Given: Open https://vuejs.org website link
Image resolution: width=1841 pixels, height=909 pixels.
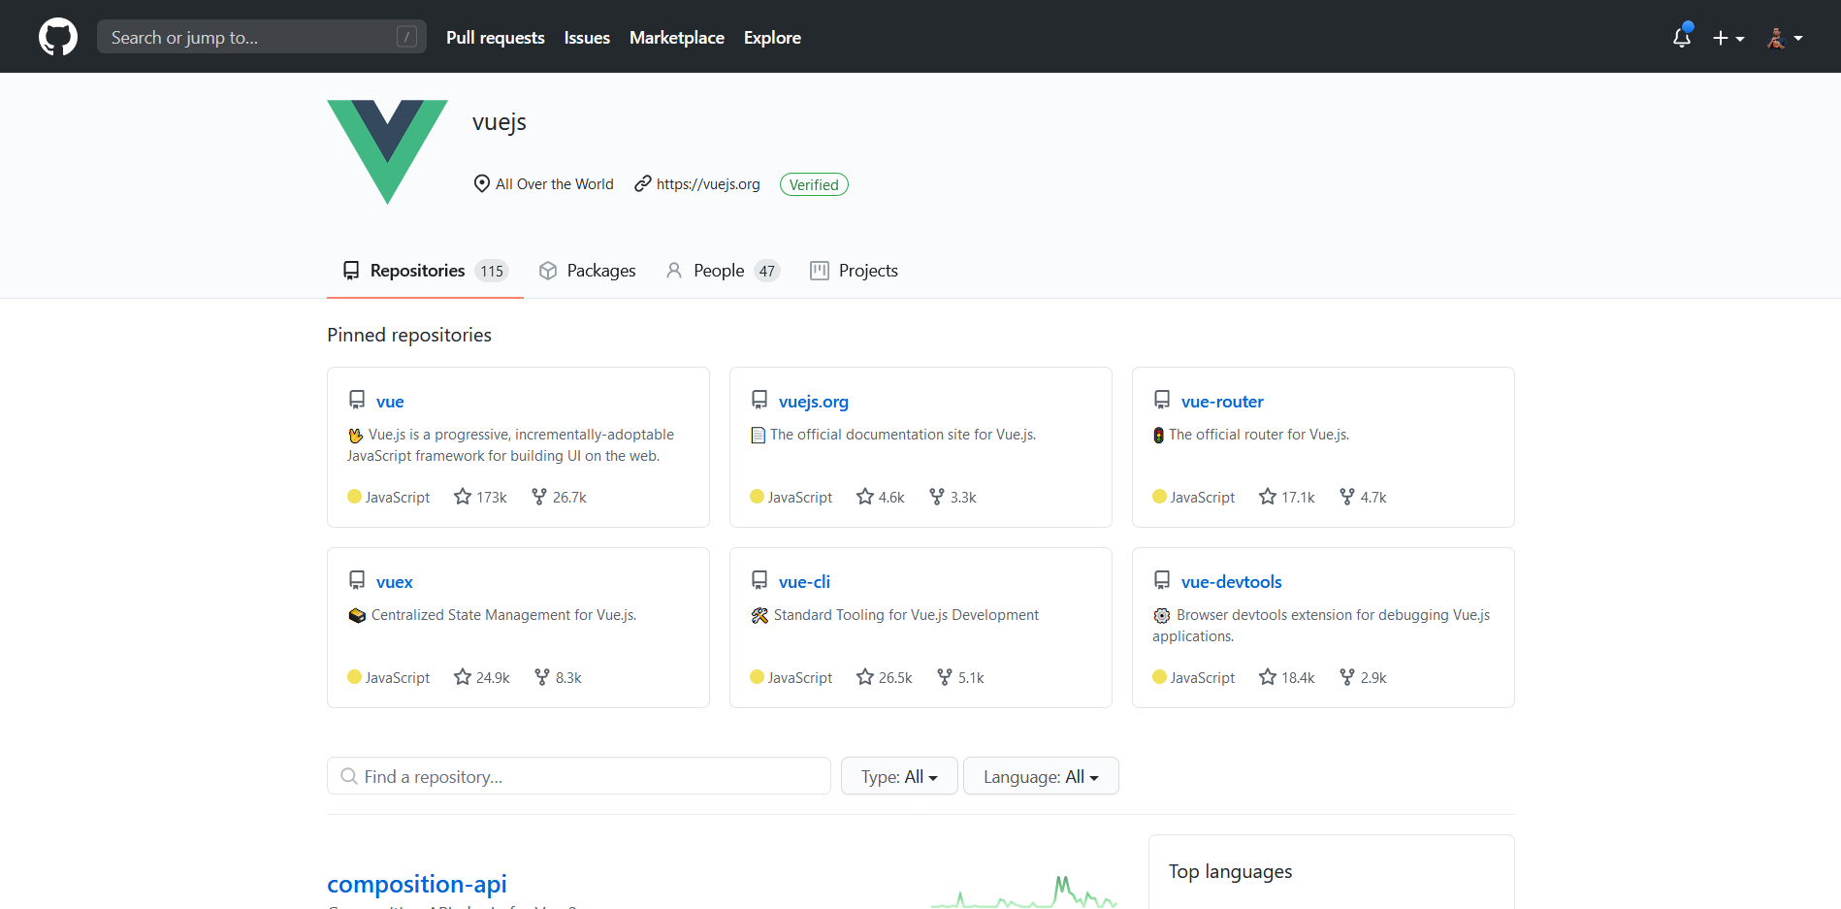Looking at the screenshot, I should 708,184.
